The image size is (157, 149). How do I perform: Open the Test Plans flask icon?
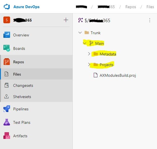coord(7,122)
